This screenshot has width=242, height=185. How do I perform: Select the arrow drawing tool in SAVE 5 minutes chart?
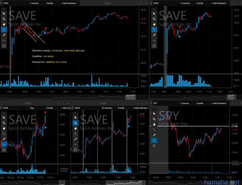pyautogui.click(x=154, y=35)
